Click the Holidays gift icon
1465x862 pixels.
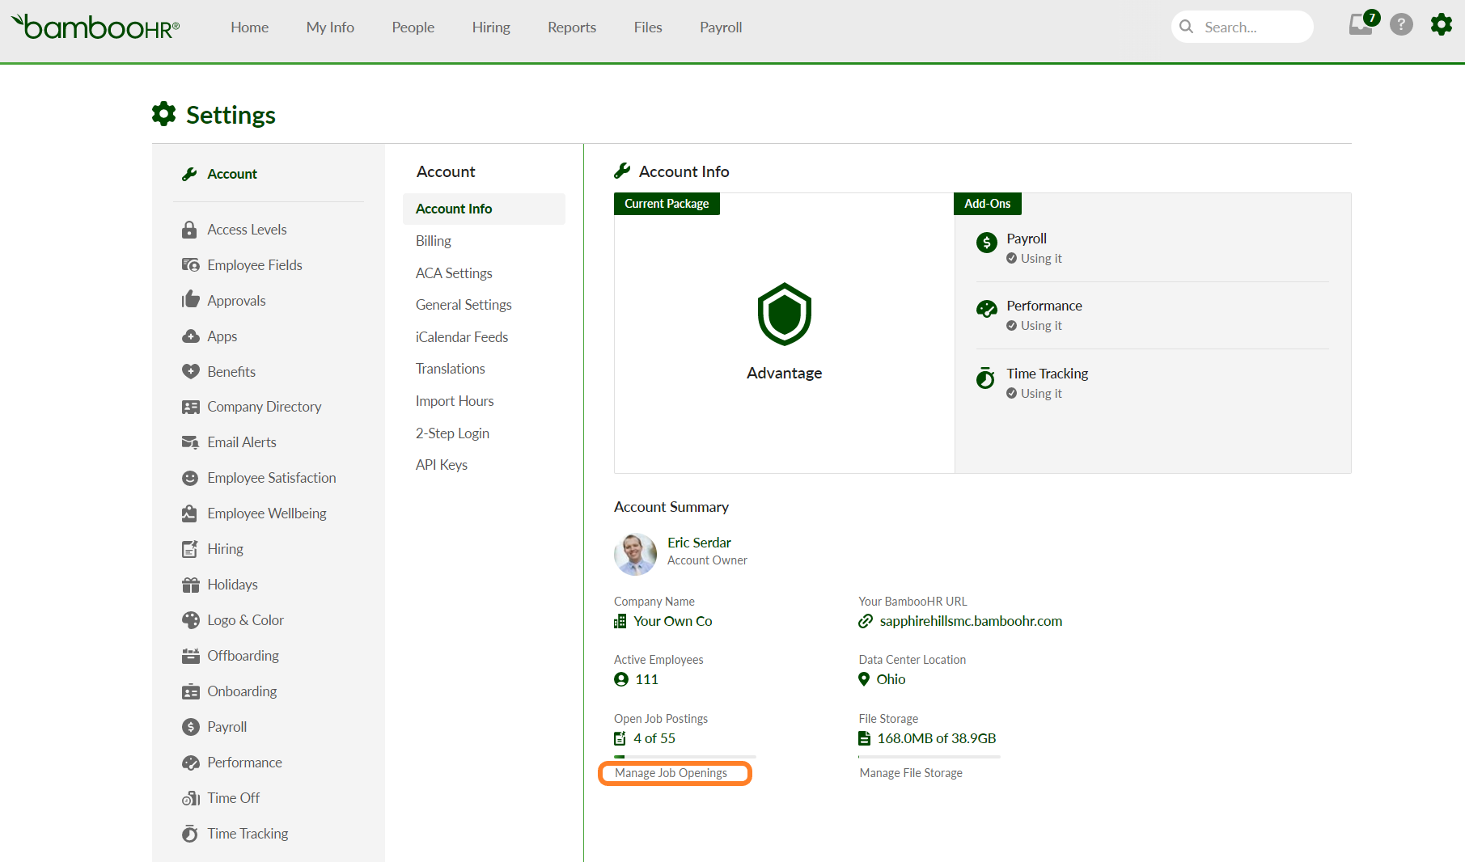click(190, 585)
